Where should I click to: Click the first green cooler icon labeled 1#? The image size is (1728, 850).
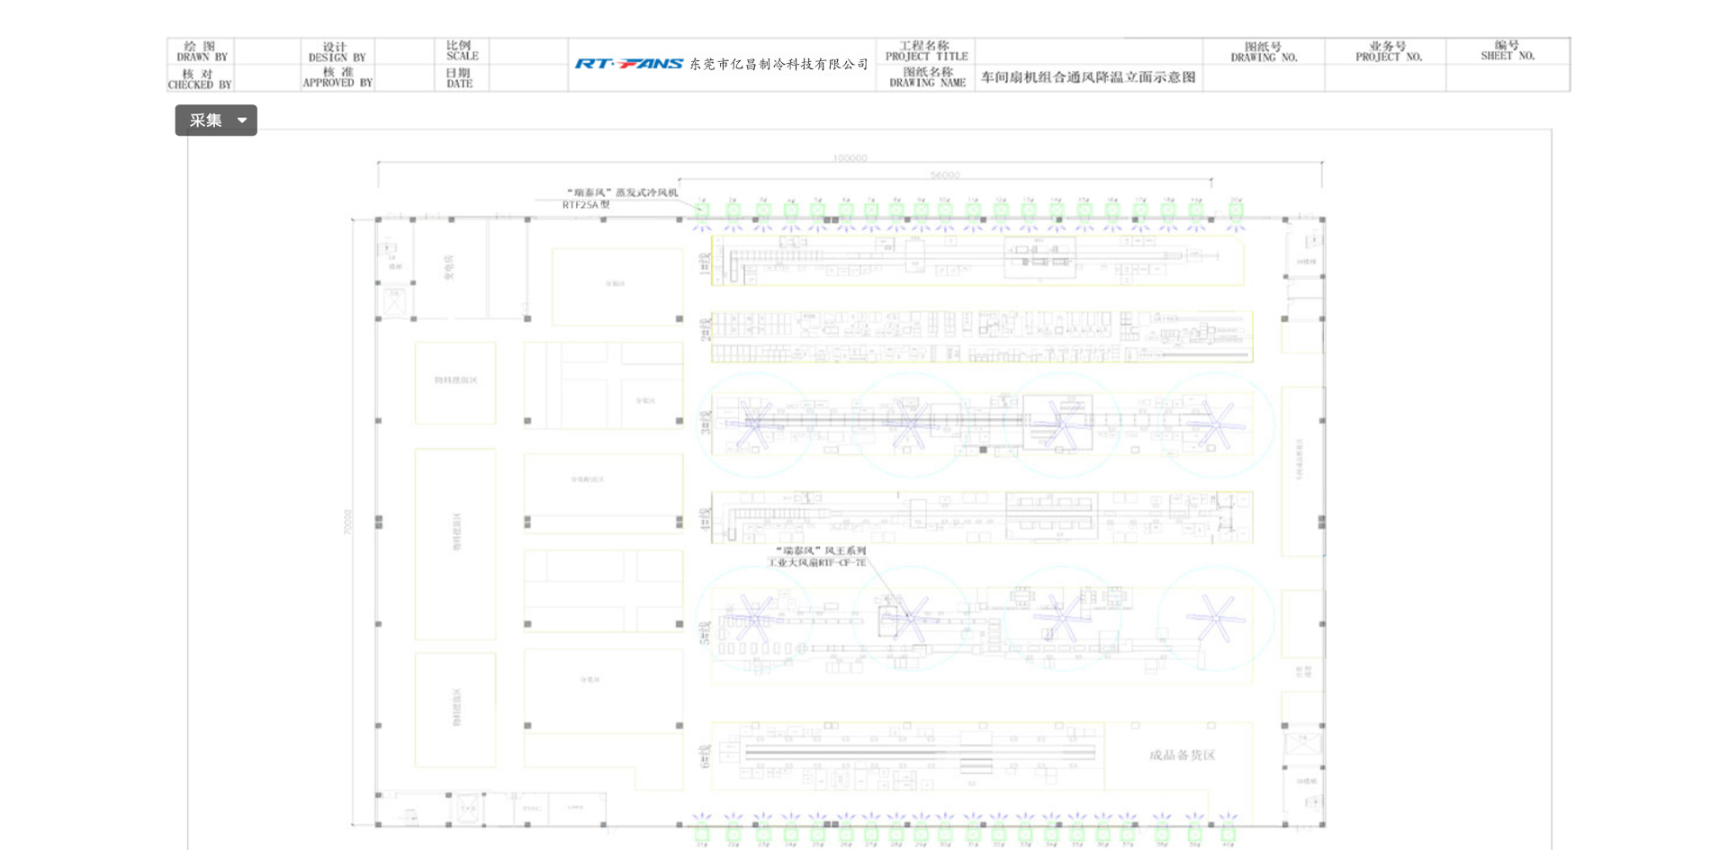pyautogui.click(x=702, y=212)
